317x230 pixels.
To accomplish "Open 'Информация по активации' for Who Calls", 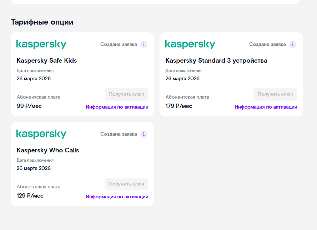I will coord(117,197).
